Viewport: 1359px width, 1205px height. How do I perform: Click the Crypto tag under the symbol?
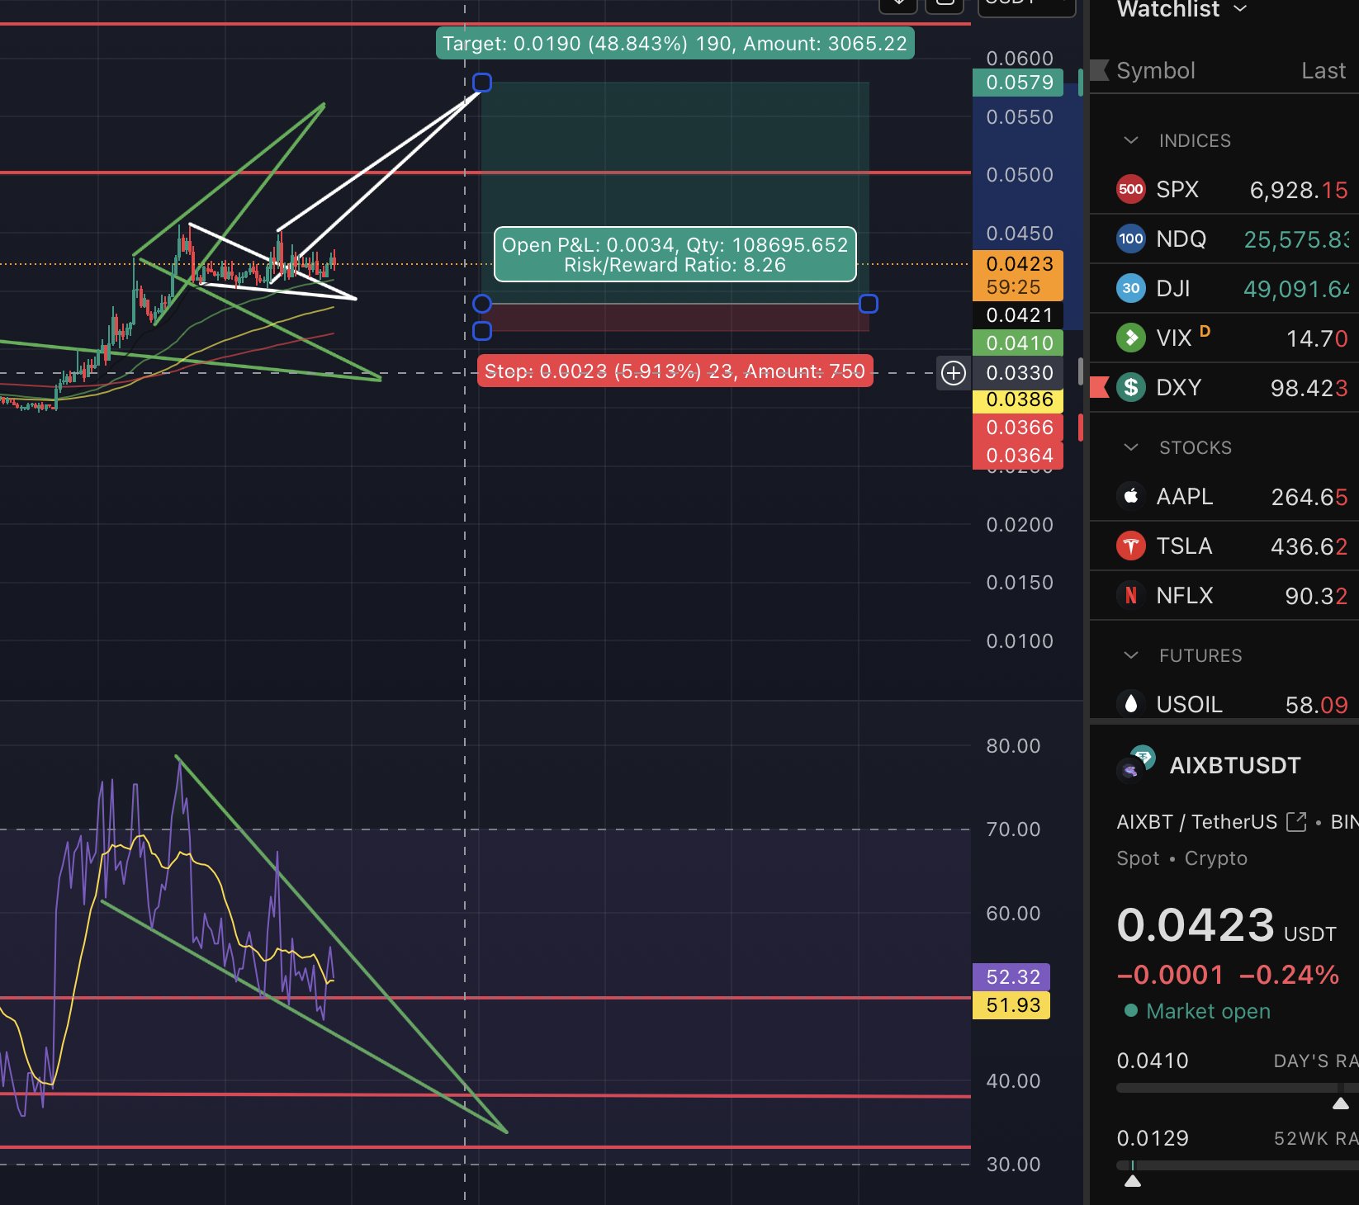[x=1216, y=858]
